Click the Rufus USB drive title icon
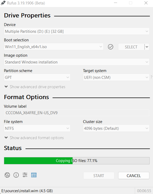153x194 pixels. click(3, 3)
